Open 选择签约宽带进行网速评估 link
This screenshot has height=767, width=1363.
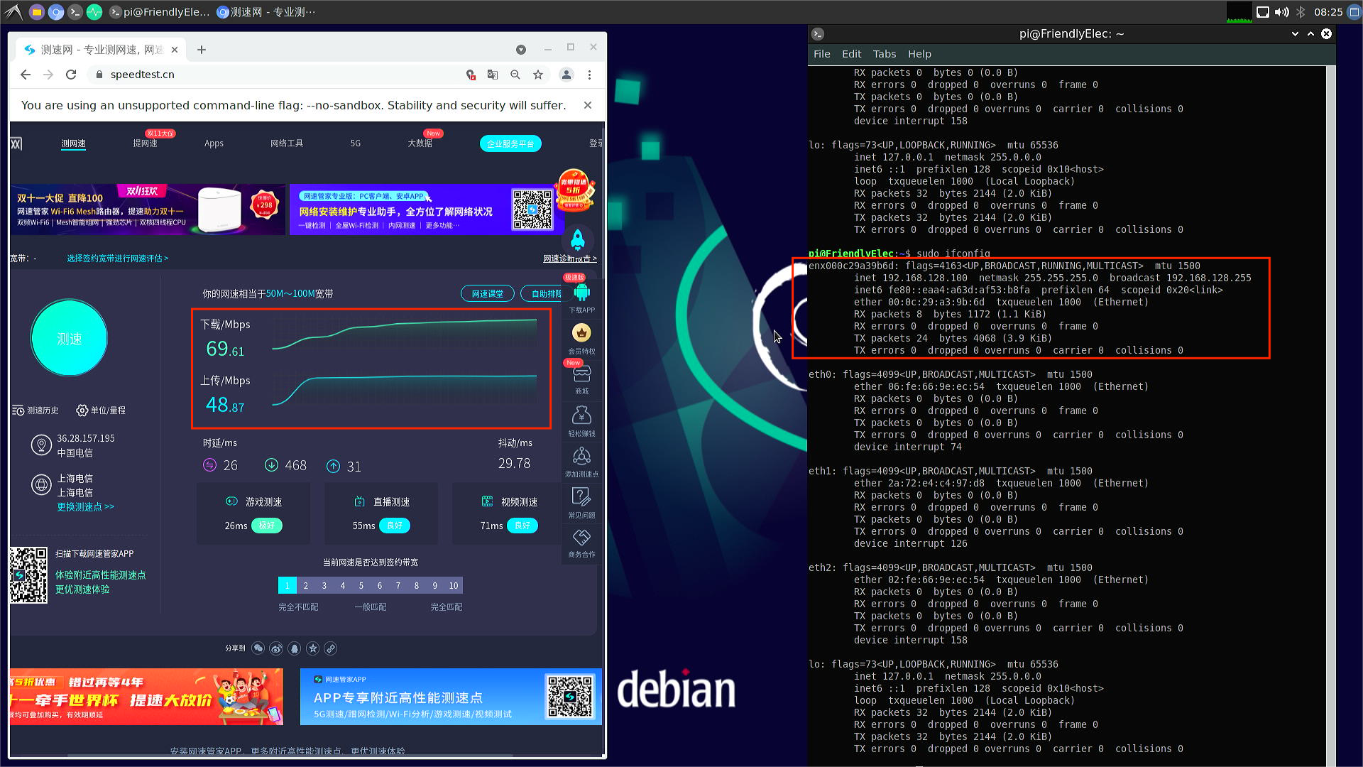point(118,259)
